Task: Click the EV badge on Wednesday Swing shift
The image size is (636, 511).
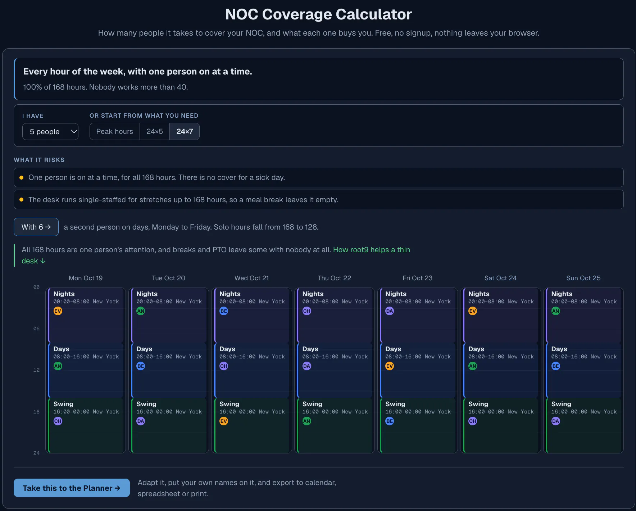Action: pyautogui.click(x=224, y=421)
